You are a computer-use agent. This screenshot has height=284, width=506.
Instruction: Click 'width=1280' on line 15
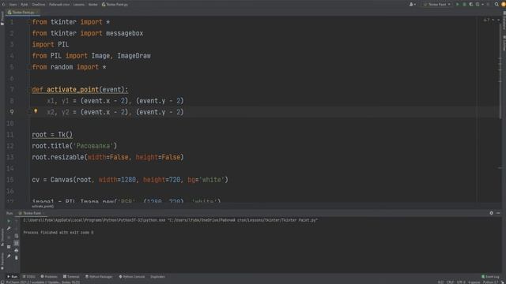(x=117, y=180)
